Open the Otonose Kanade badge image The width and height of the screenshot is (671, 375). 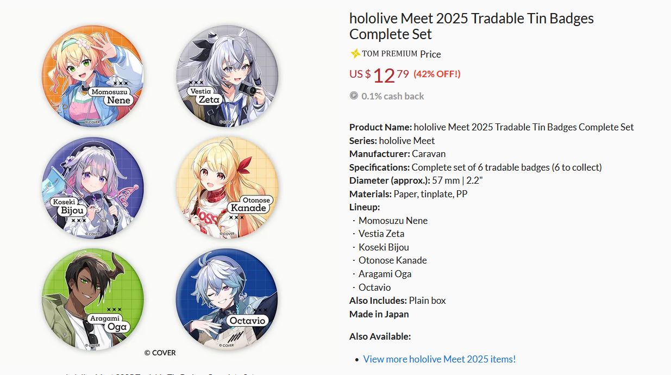tap(227, 187)
